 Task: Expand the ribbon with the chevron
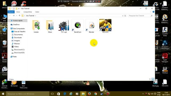pos(151,12)
